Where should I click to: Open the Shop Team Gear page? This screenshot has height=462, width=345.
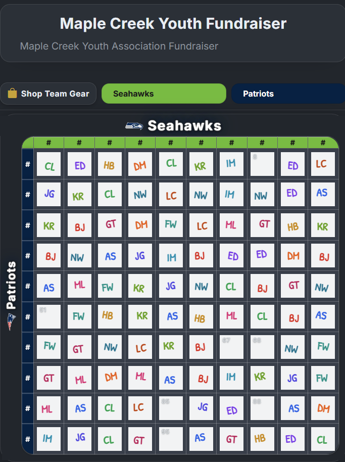pyautogui.click(x=48, y=93)
